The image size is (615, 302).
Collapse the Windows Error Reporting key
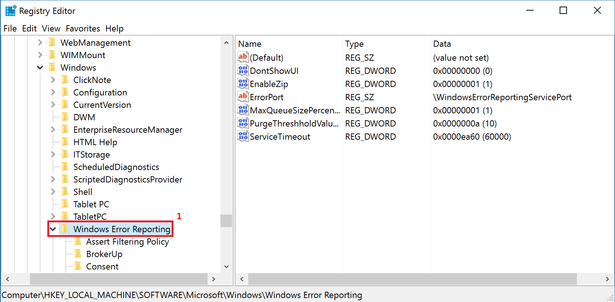coord(53,229)
